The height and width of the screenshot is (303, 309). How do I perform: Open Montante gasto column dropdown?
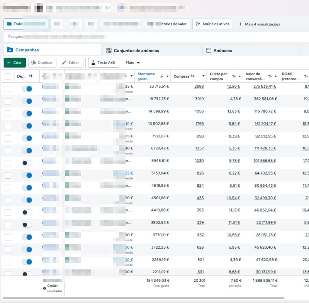pos(168,76)
